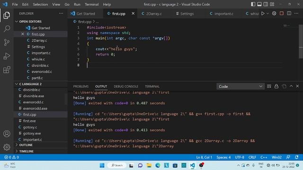Open Customize Layout button
The image size is (303, 170).
[x=272, y=4]
